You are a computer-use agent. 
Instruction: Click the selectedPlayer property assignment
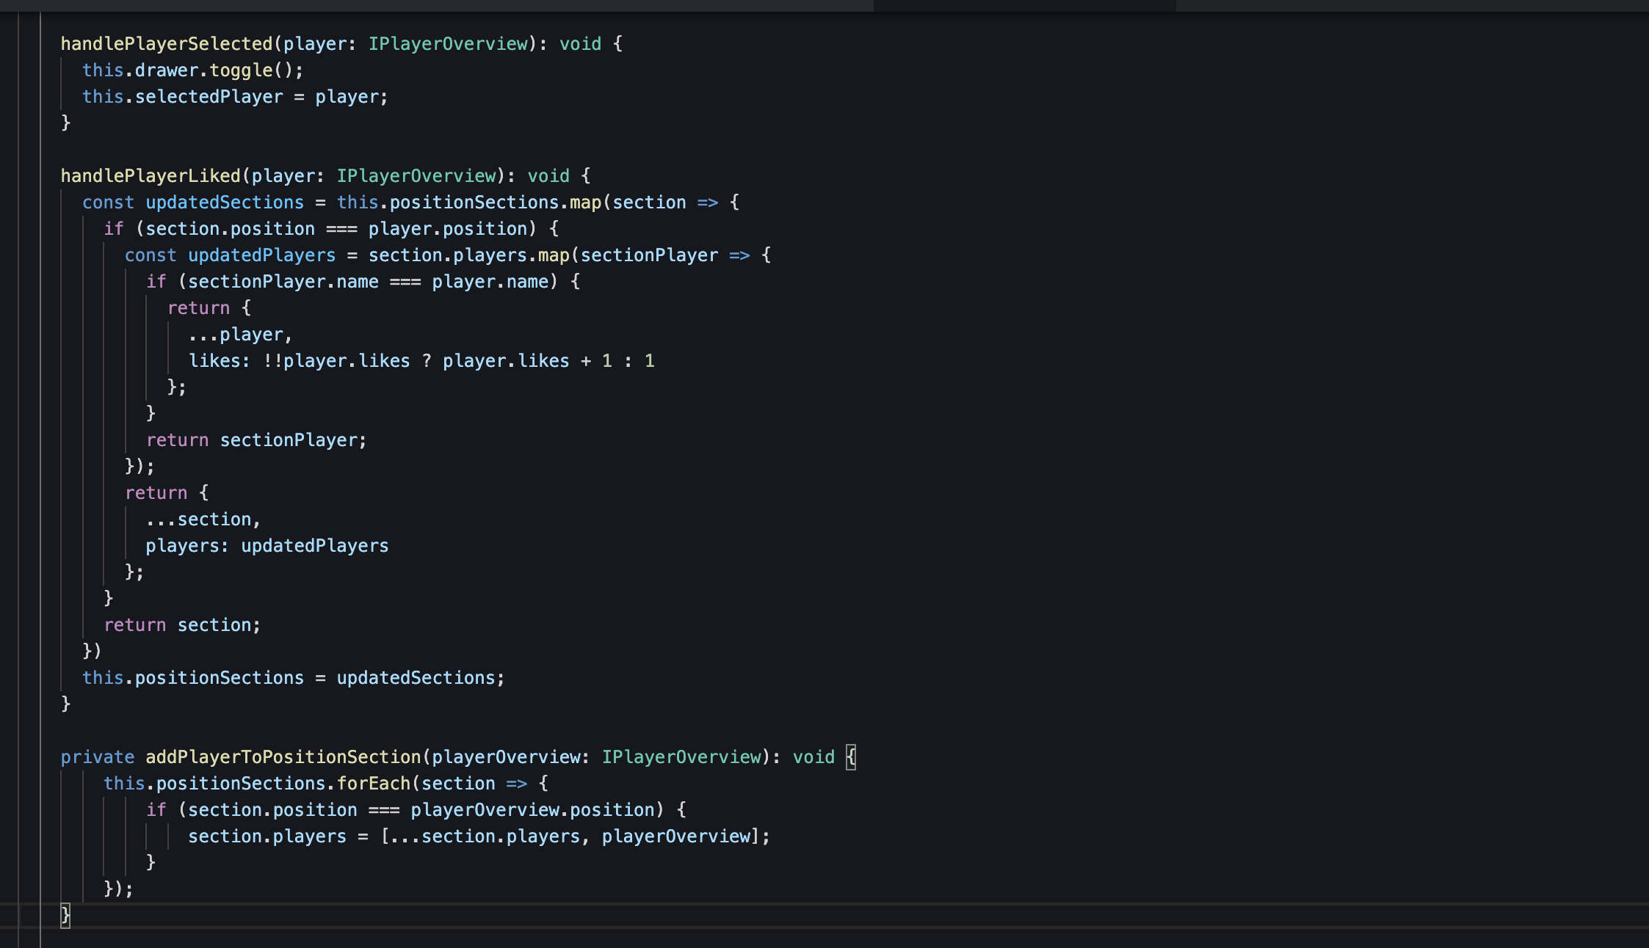tap(209, 97)
